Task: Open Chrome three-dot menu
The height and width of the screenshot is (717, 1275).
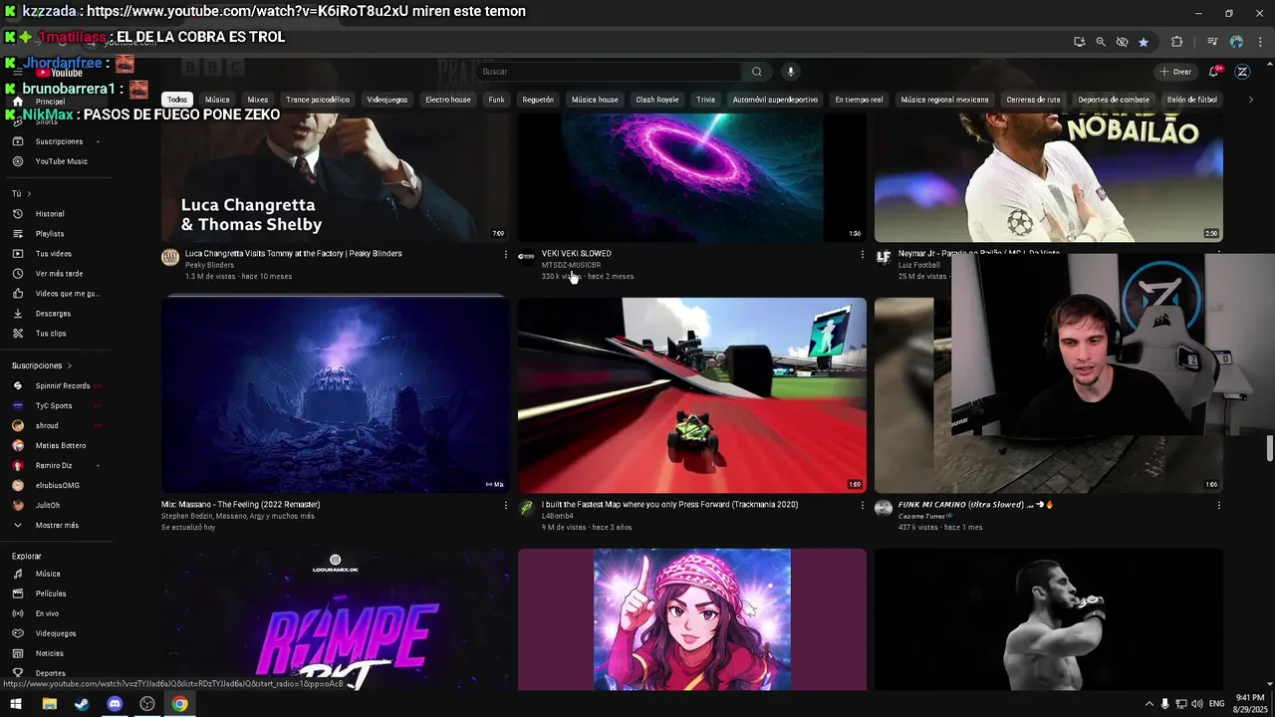Action: point(1258,42)
